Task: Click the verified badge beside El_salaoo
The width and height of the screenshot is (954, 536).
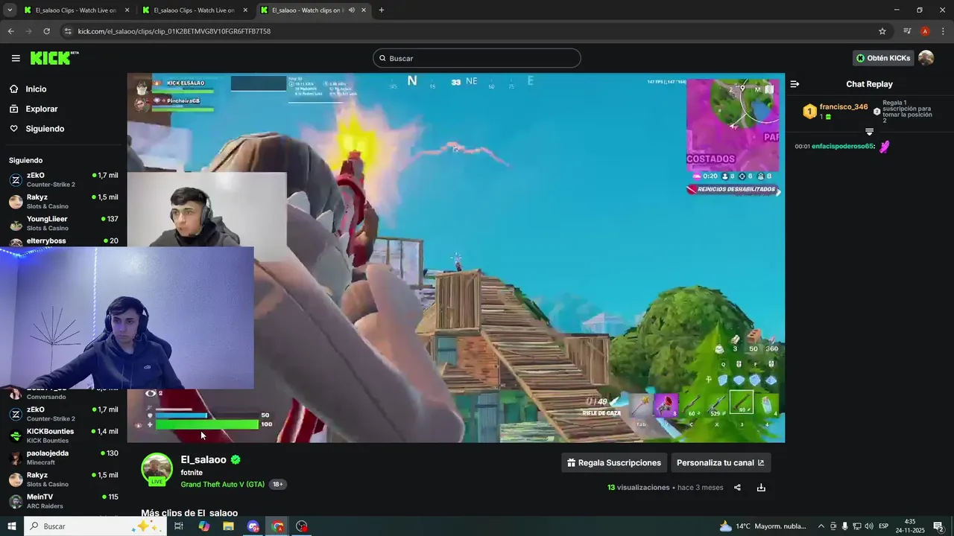Action: click(236, 460)
